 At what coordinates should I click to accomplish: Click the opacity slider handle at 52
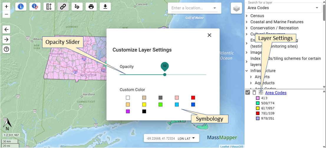(x=165, y=74)
